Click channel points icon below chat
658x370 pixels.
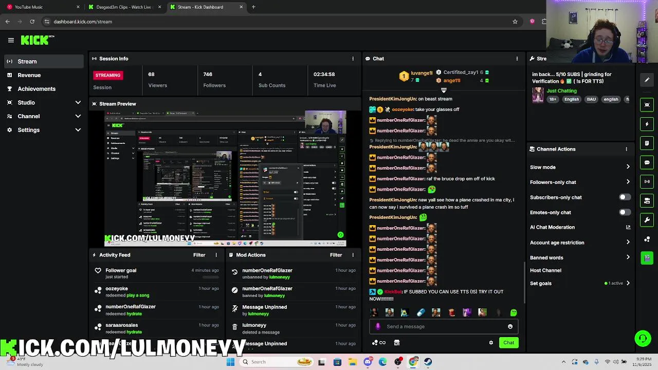tap(378, 343)
